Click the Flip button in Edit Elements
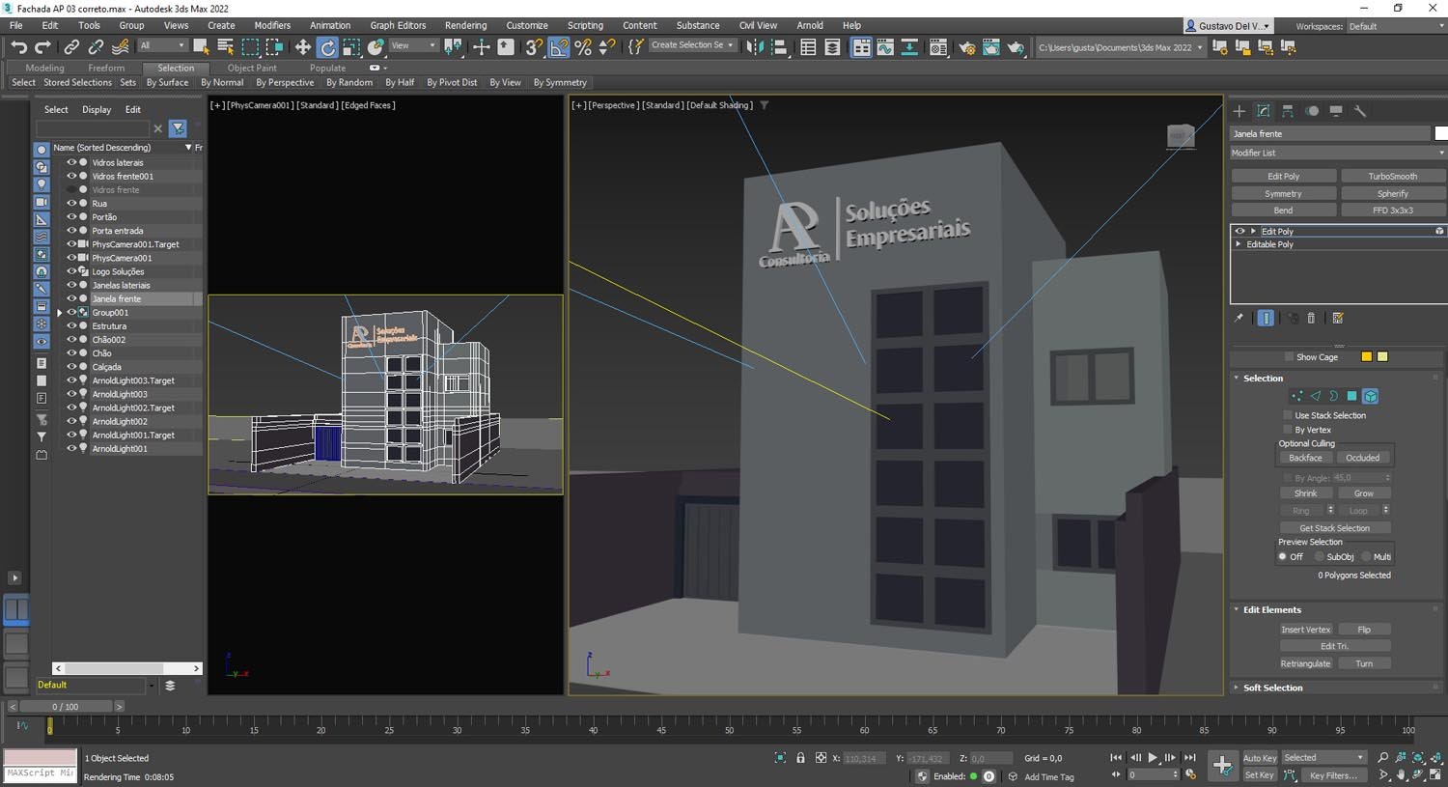Image resolution: width=1448 pixels, height=787 pixels. tap(1363, 630)
